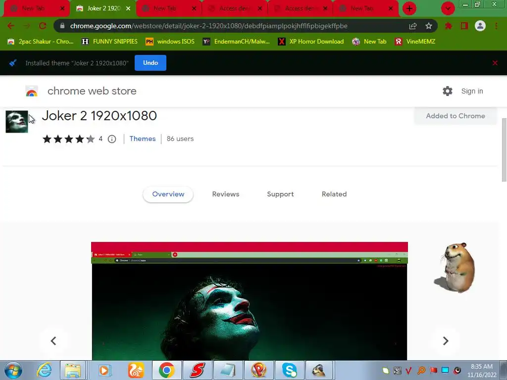The width and height of the screenshot is (507, 380).
Task: Click the share page icon in address bar
Action: [x=413, y=26]
